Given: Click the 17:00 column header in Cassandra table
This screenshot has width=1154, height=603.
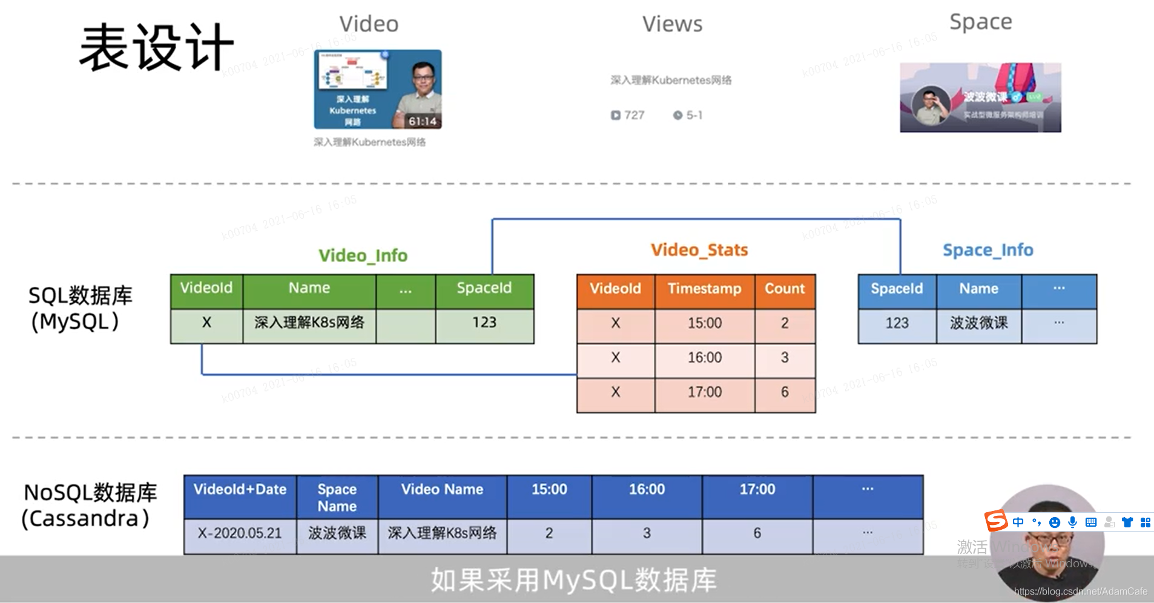Looking at the screenshot, I should 757,496.
